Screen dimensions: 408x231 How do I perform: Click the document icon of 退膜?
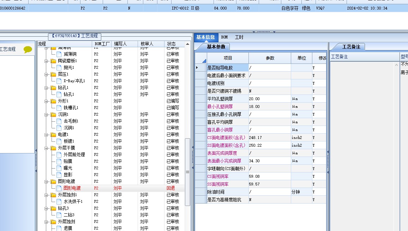[59, 229]
